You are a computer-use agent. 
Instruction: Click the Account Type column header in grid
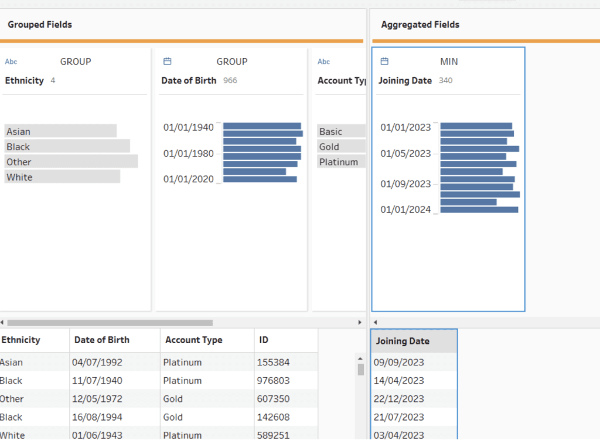(x=193, y=340)
